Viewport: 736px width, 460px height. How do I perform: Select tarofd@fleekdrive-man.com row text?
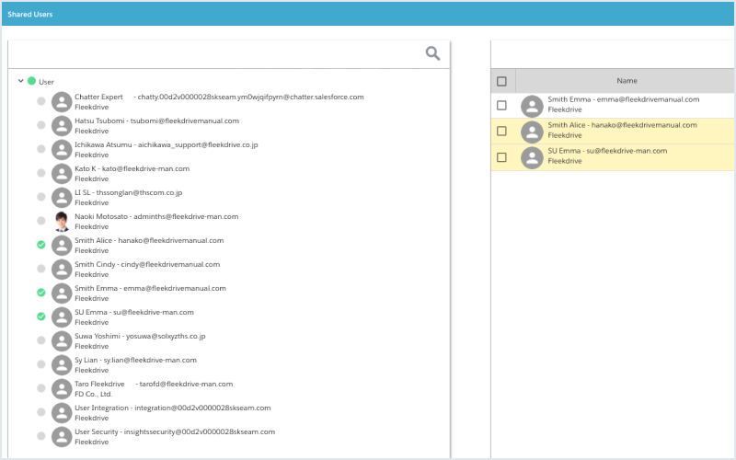point(186,384)
